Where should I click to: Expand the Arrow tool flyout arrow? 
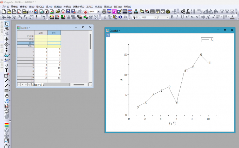(x=10, y=80)
